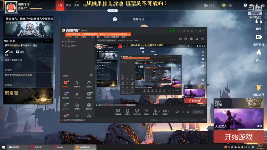Toggle visibility of the 全屏 1 layer
This screenshot has width=267, height=150.
62,46
